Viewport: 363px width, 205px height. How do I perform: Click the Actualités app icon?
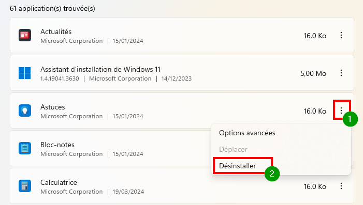[x=25, y=35]
